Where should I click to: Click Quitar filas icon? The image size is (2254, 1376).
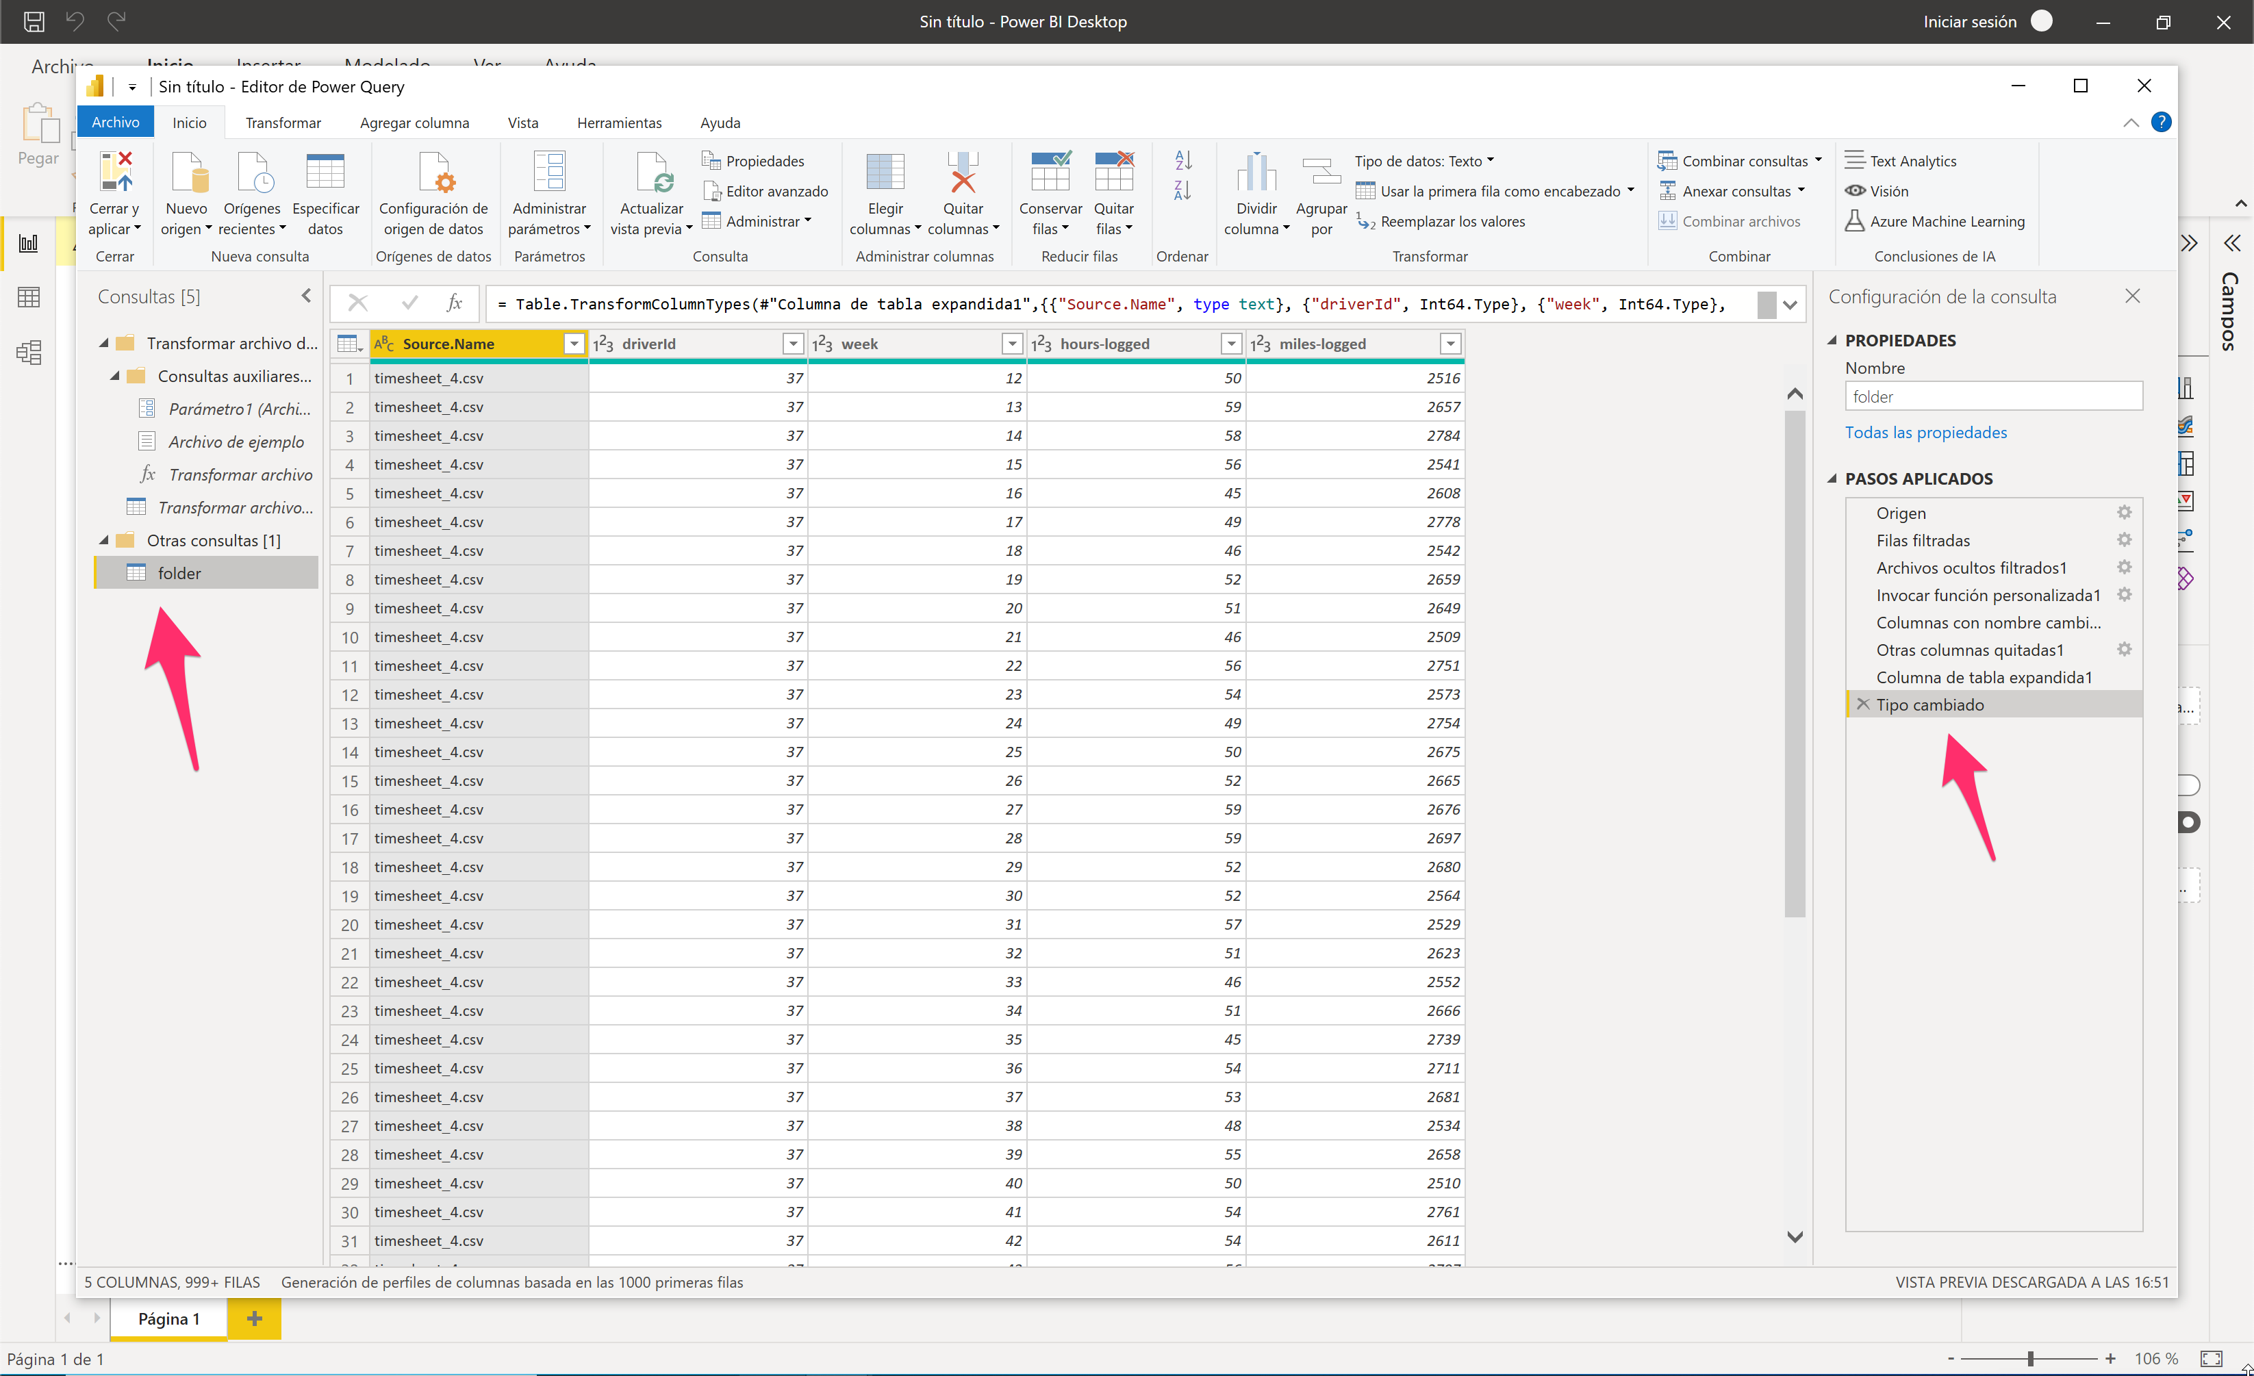pyautogui.click(x=1113, y=171)
